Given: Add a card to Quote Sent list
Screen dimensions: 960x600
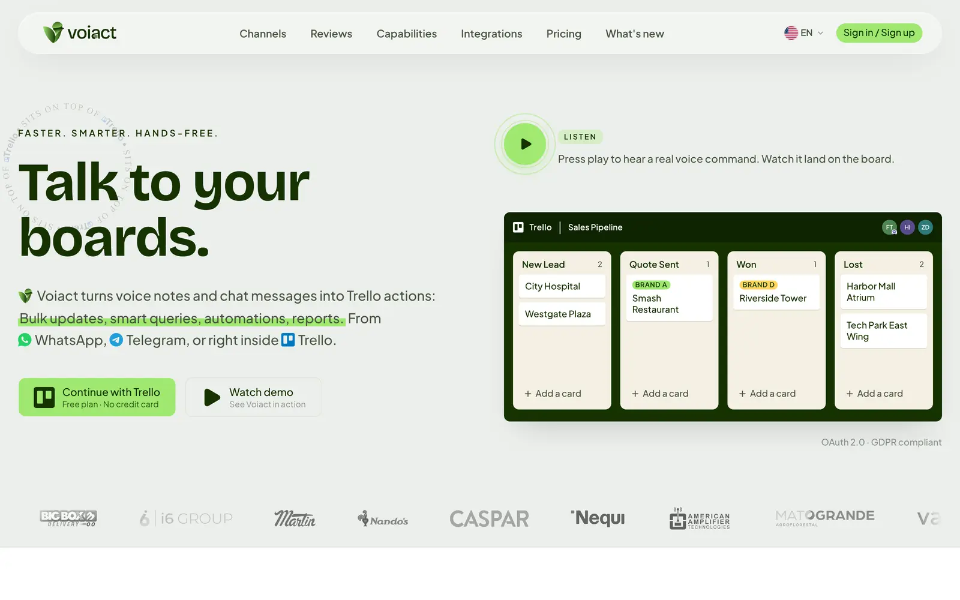Looking at the screenshot, I should click(660, 394).
